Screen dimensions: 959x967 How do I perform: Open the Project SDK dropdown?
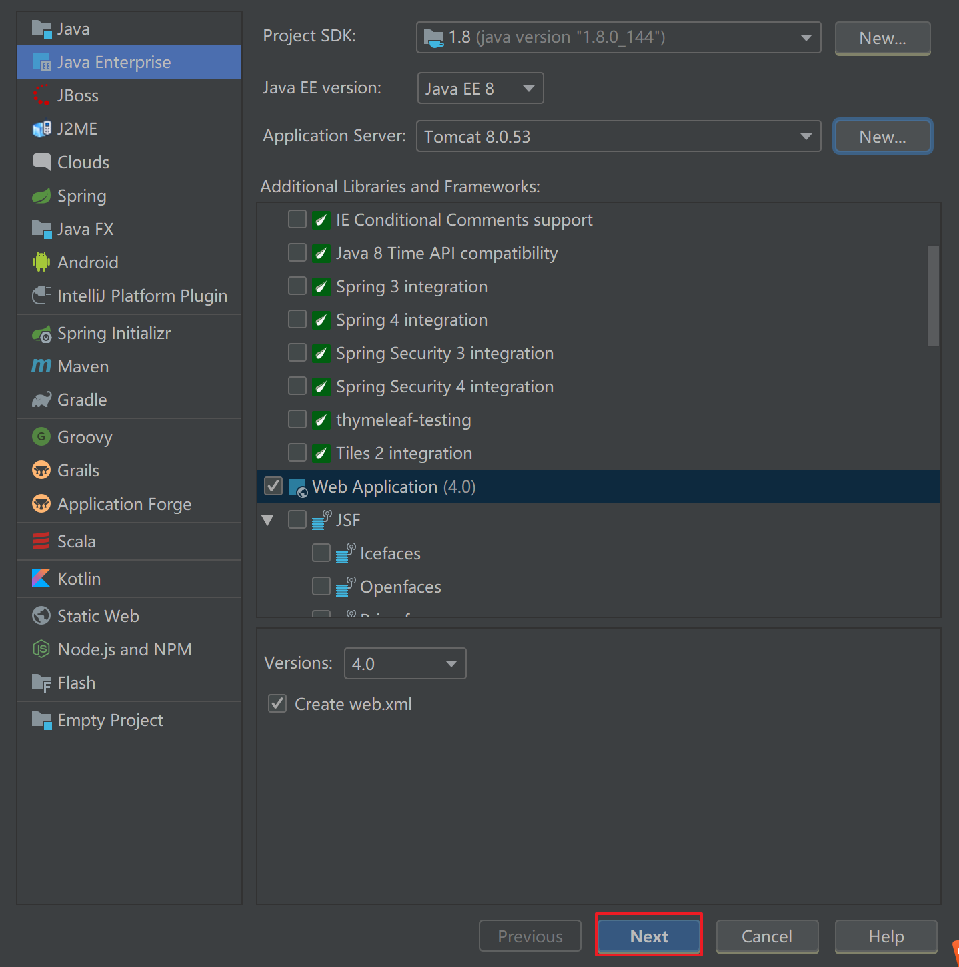(x=619, y=37)
